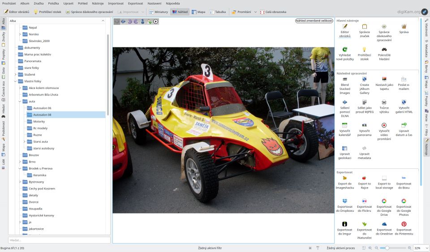430x252 pixels.
Task: Open the Exportovat menu
Action: (x=135, y=3)
